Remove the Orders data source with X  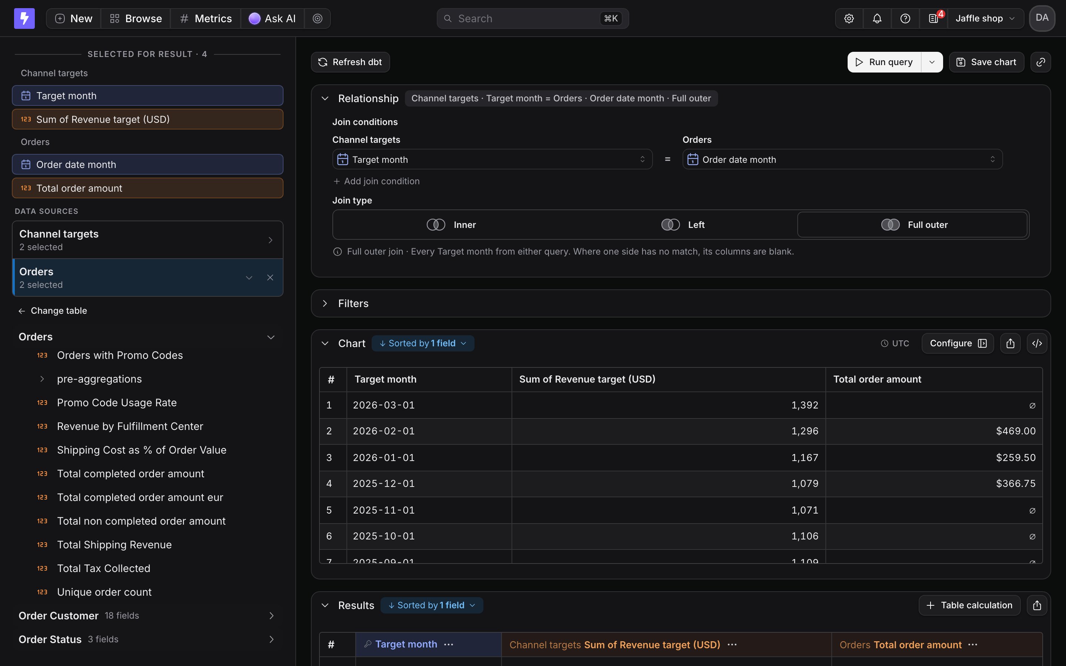click(x=270, y=277)
